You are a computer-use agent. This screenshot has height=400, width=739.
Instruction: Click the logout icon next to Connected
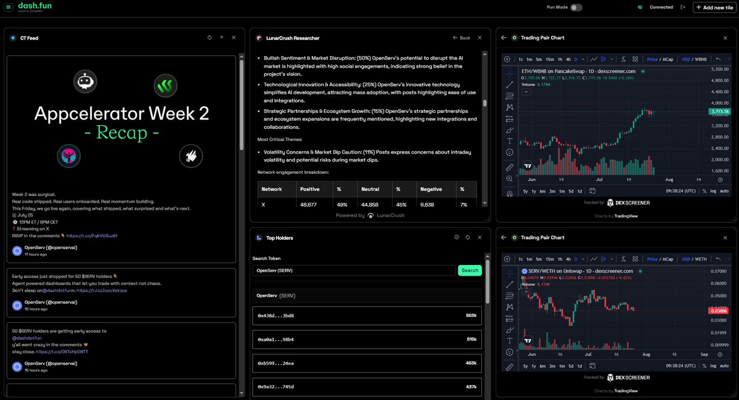(682, 7)
